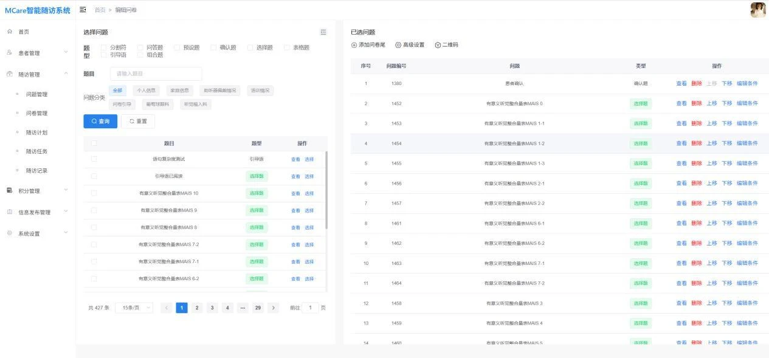This screenshot has width=769, height=358.
Task: Click the cube icon of 二维码
Action: point(438,45)
